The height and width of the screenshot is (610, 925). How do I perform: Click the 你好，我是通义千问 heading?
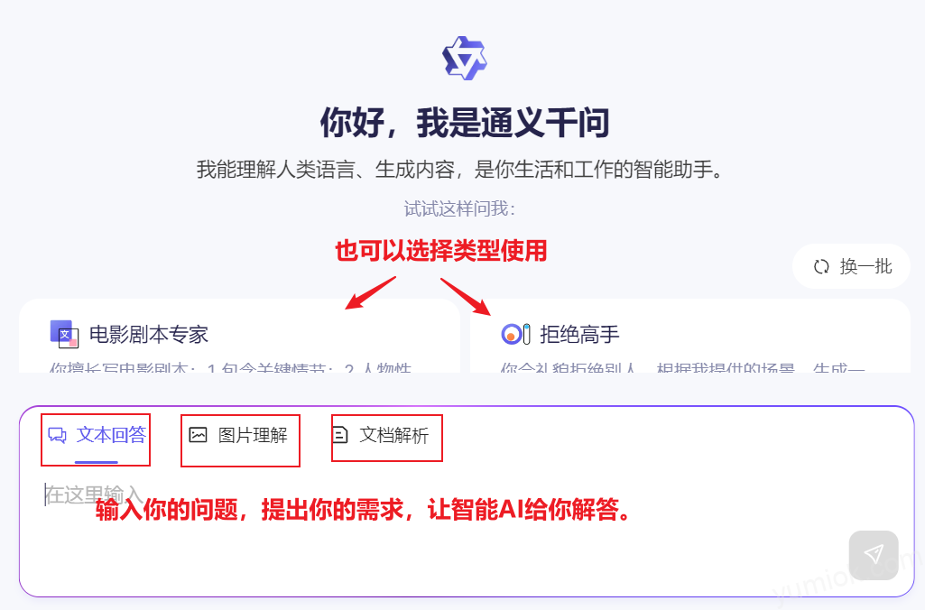click(464, 123)
